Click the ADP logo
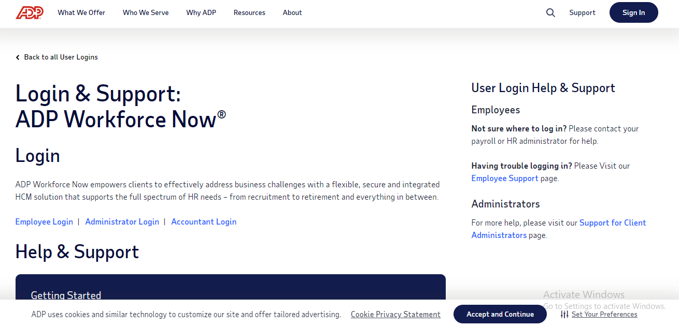679x327 pixels. (30, 12)
